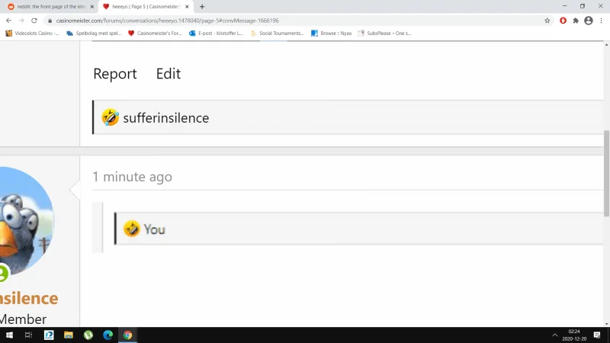The width and height of the screenshot is (610, 343).
Task: Click the laughing emoji next to sufferinsilence
Action: coord(110,117)
